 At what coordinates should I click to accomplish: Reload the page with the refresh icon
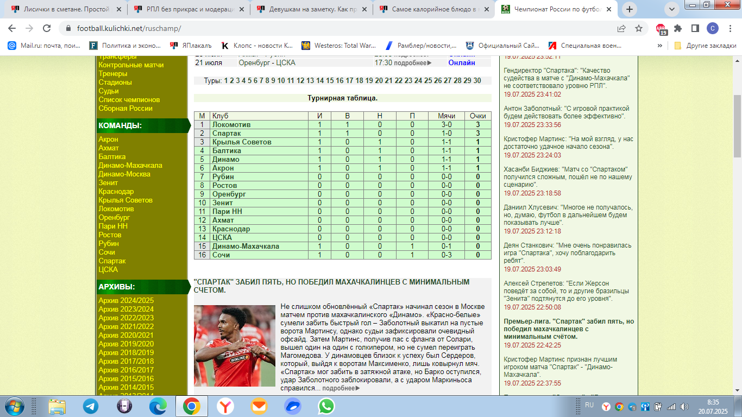(47, 28)
